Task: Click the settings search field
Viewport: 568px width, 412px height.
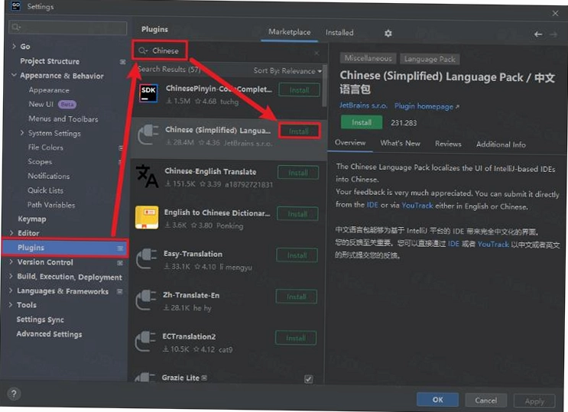Action: [x=68, y=28]
